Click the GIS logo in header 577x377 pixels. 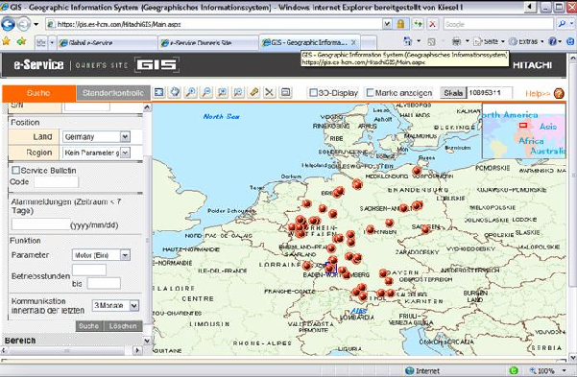point(156,64)
